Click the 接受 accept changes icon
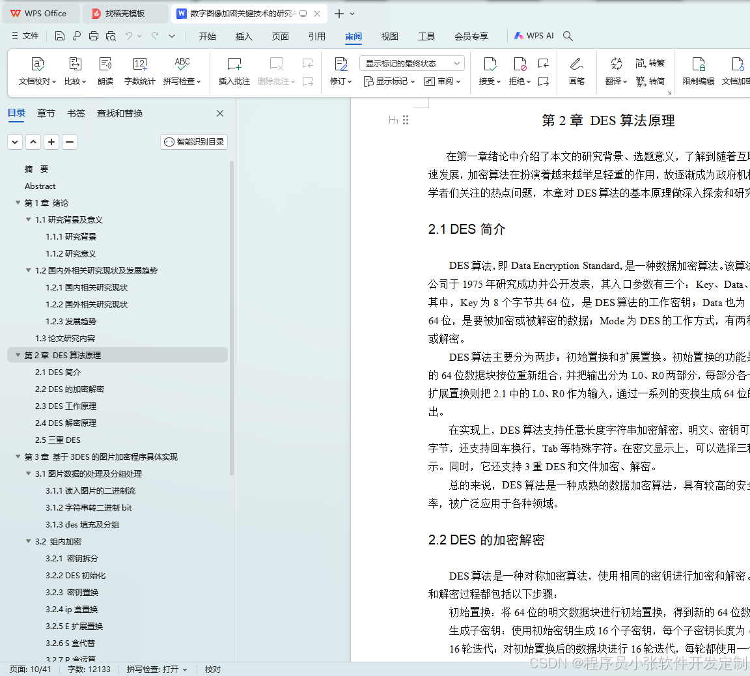 (490, 64)
